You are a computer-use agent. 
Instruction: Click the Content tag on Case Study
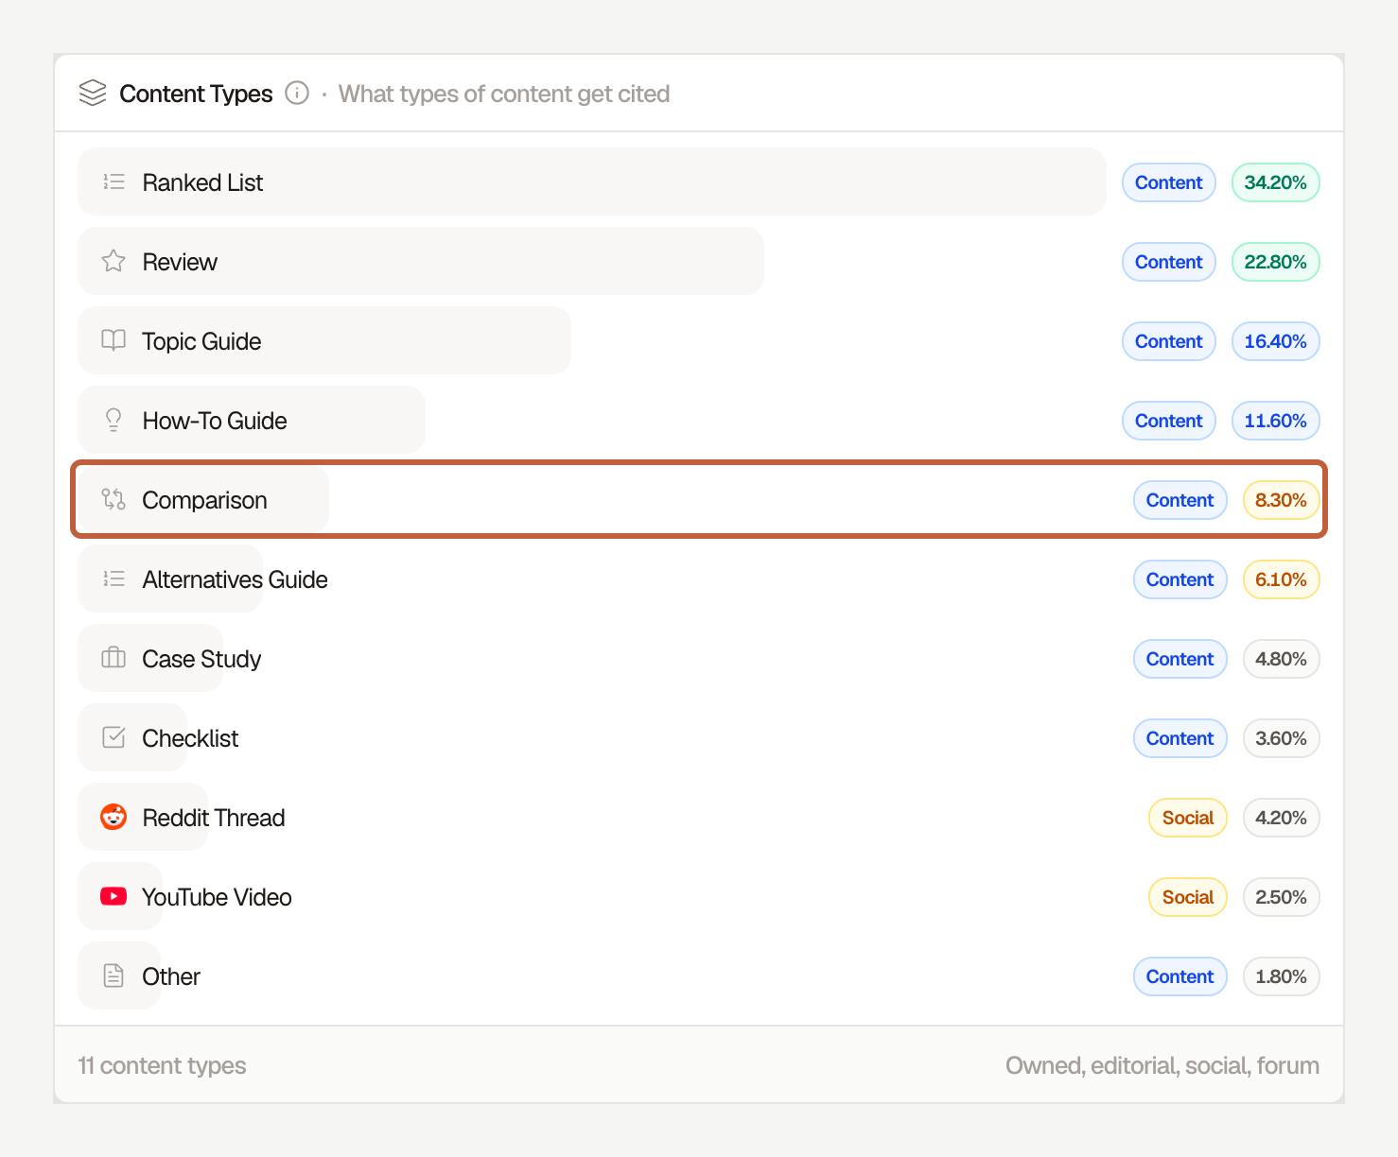[x=1180, y=659]
